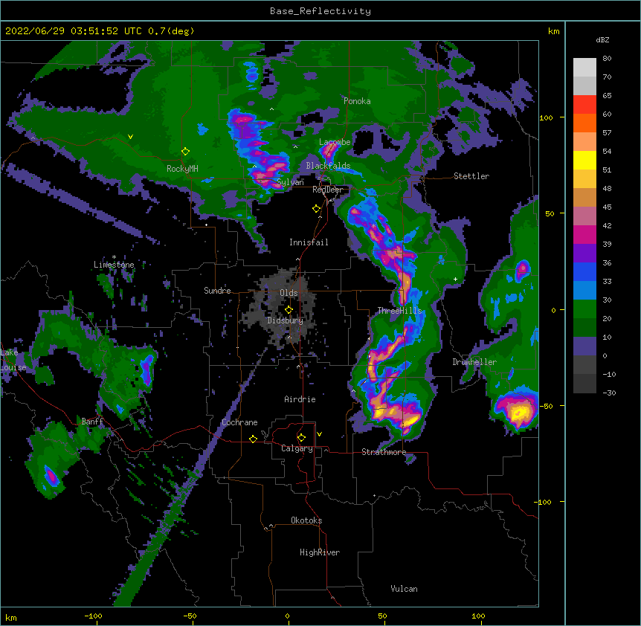The width and height of the screenshot is (641, 626).
Task: Choose the blue 36-33 dBZ legend swatch
Action: 584,271
